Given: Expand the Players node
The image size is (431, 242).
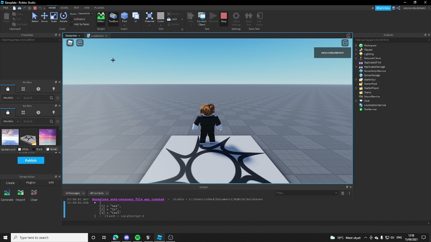Looking at the screenshot, I should tap(356, 50).
